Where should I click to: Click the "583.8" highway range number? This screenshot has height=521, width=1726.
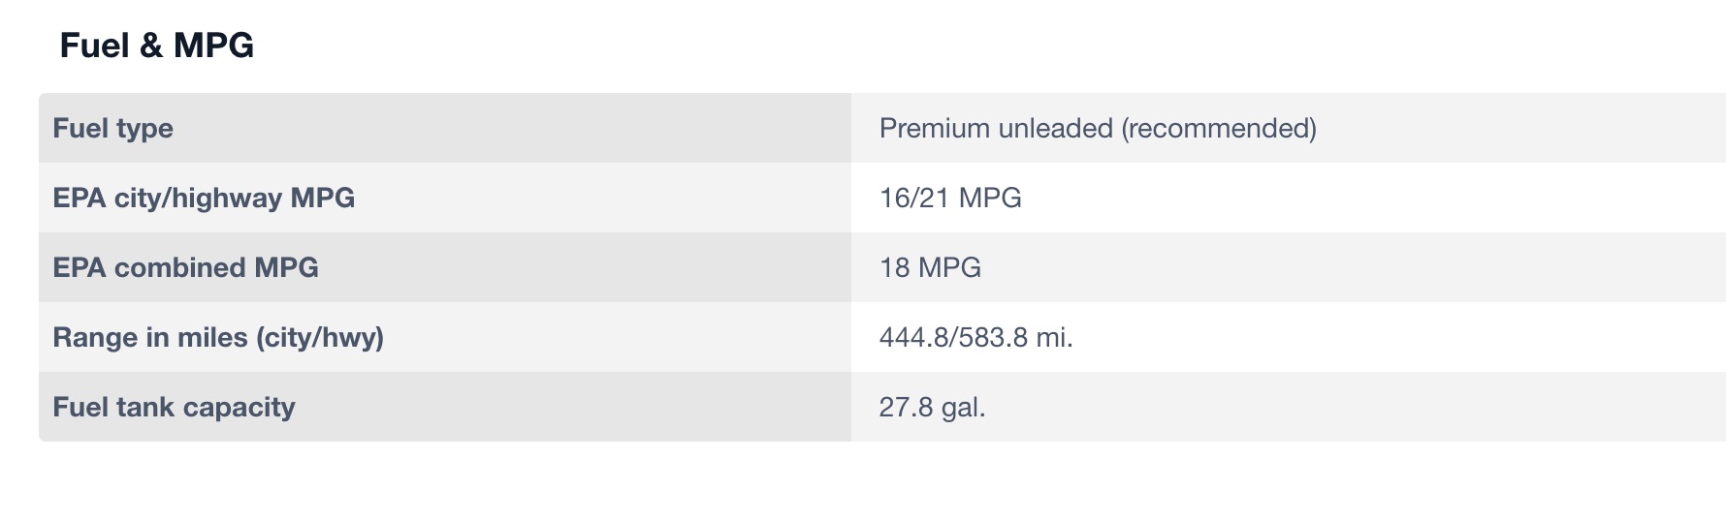tap(993, 337)
